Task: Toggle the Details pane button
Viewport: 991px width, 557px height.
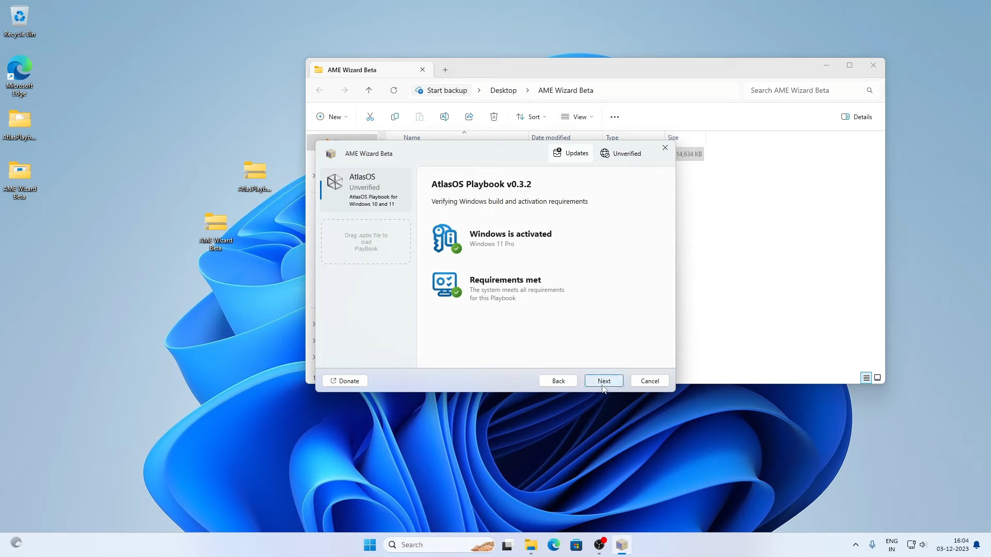Action: click(x=857, y=117)
